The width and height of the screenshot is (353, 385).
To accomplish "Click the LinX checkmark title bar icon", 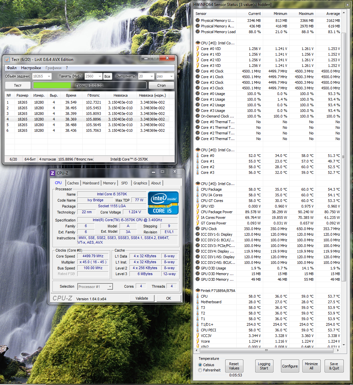I will [x=7, y=59].
